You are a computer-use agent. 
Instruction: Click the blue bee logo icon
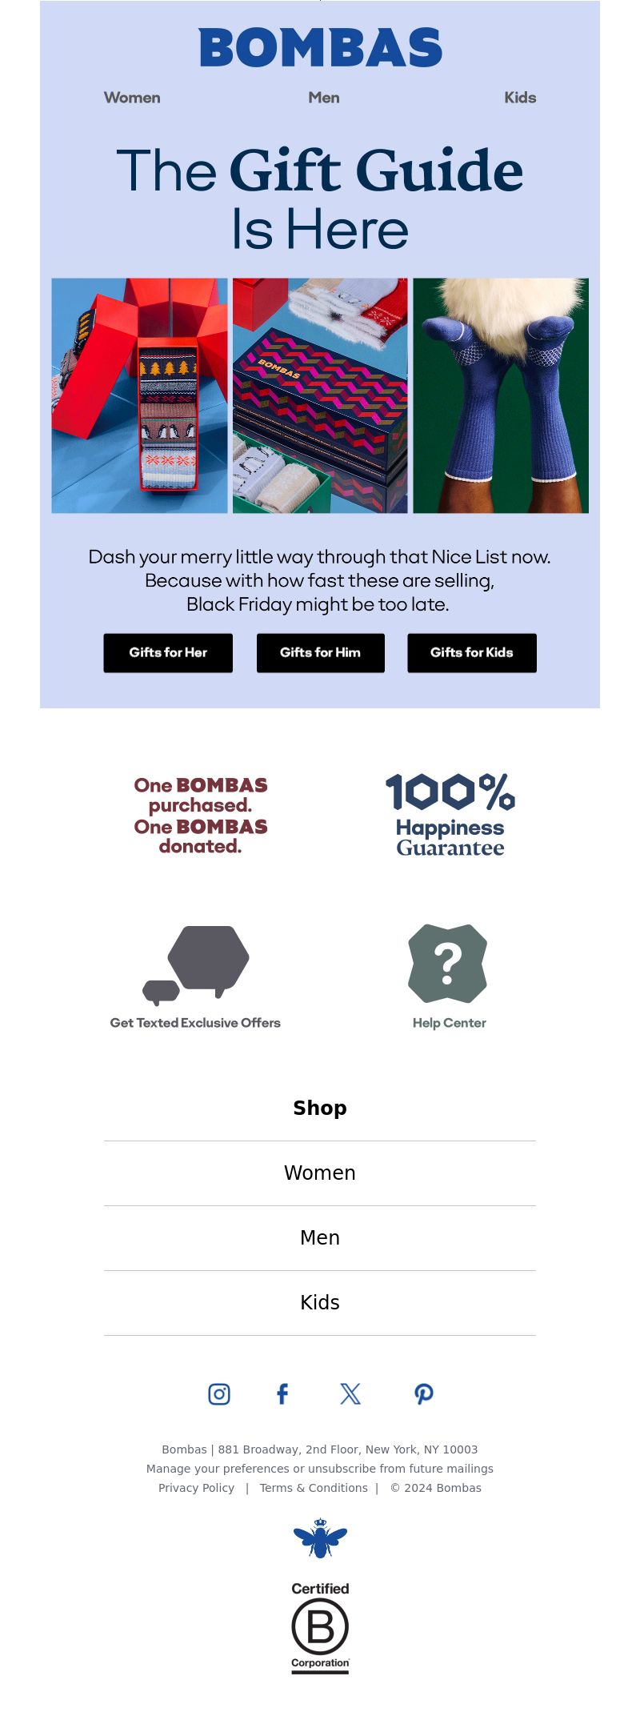(x=320, y=1538)
